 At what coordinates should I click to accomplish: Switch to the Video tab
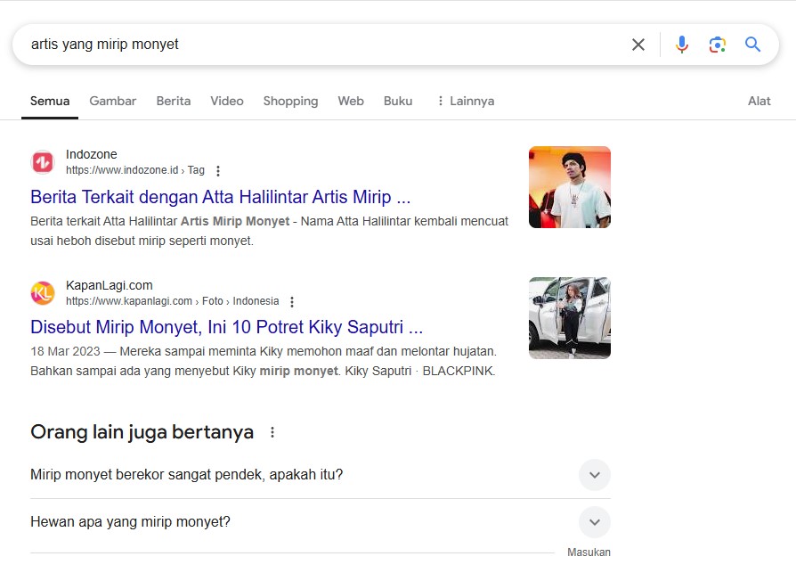point(227,101)
